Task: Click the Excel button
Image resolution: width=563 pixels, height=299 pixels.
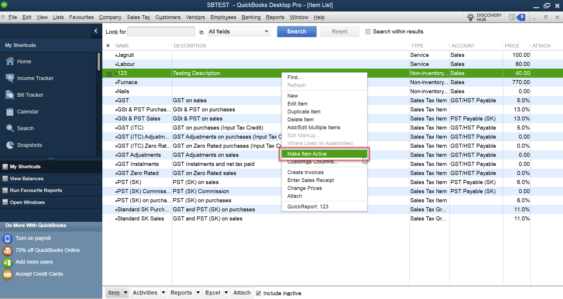Action: pos(213,293)
